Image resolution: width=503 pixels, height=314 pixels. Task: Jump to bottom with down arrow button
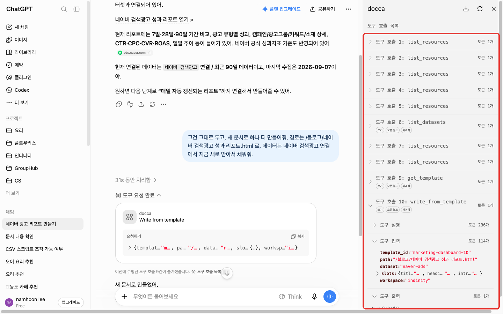pyautogui.click(x=227, y=273)
